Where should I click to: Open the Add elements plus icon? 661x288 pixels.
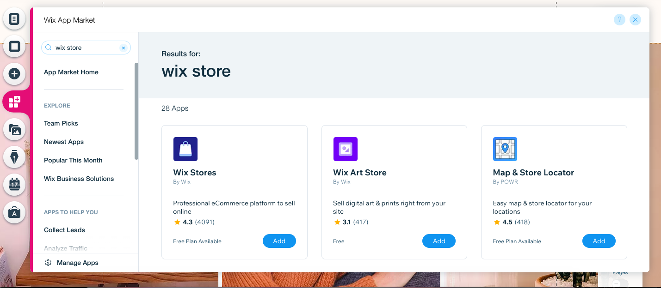tap(14, 73)
